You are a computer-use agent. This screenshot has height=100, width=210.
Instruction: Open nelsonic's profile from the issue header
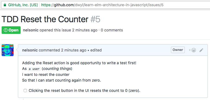[x=31, y=30]
